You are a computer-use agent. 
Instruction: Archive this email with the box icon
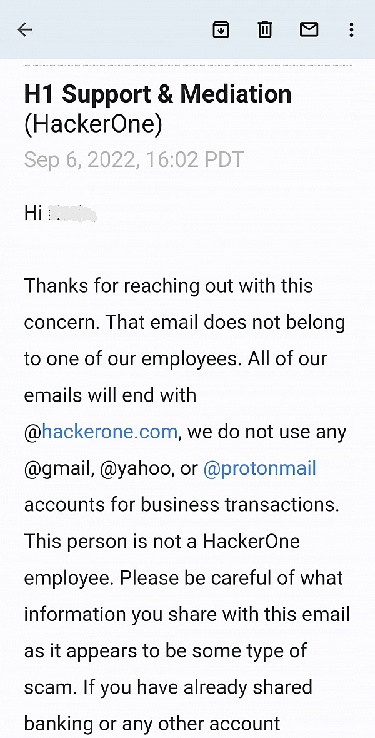click(221, 29)
